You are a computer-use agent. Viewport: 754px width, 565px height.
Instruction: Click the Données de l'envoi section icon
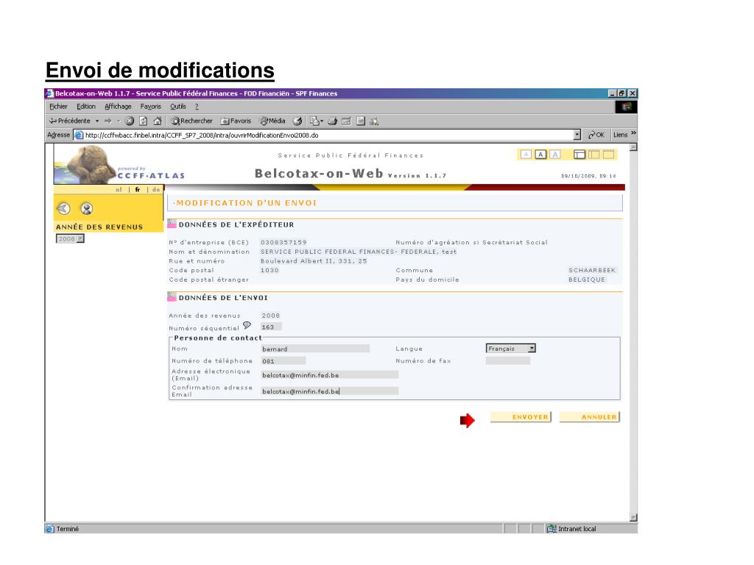click(172, 297)
